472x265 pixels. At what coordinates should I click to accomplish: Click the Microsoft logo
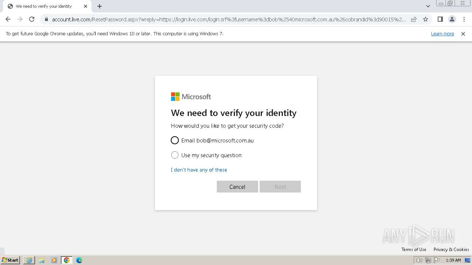(x=191, y=96)
